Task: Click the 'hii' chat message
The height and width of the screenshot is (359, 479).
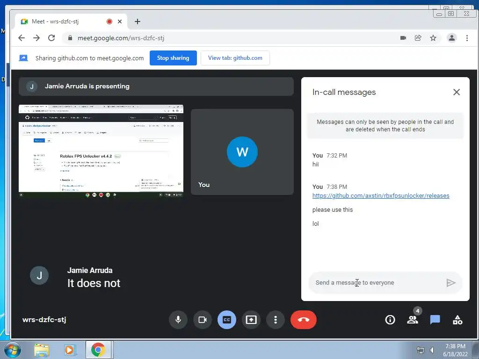Action: [x=316, y=164]
